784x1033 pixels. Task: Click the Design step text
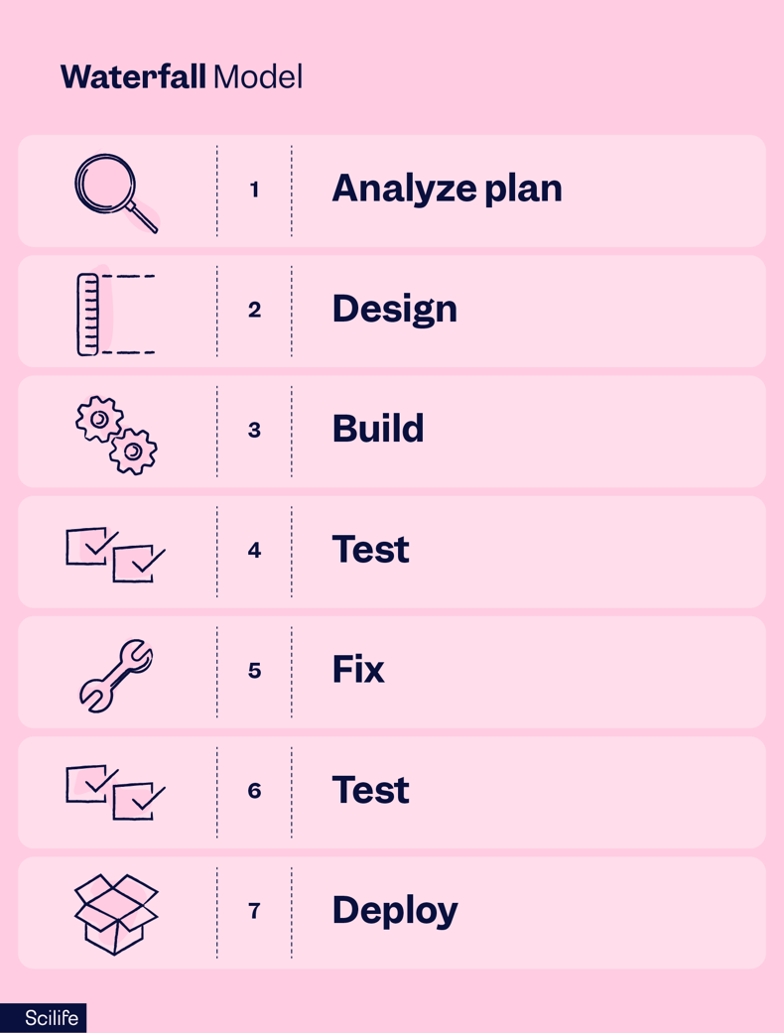click(395, 309)
